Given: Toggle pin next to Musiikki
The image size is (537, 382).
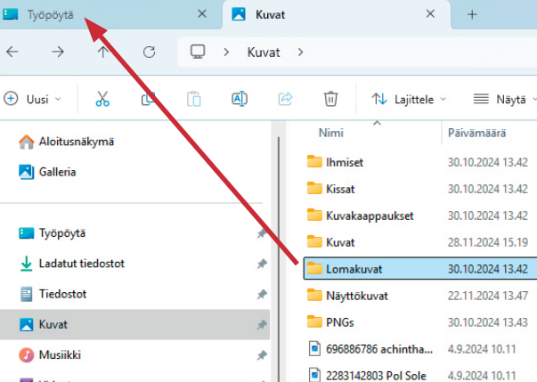Looking at the screenshot, I should click(x=261, y=354).
